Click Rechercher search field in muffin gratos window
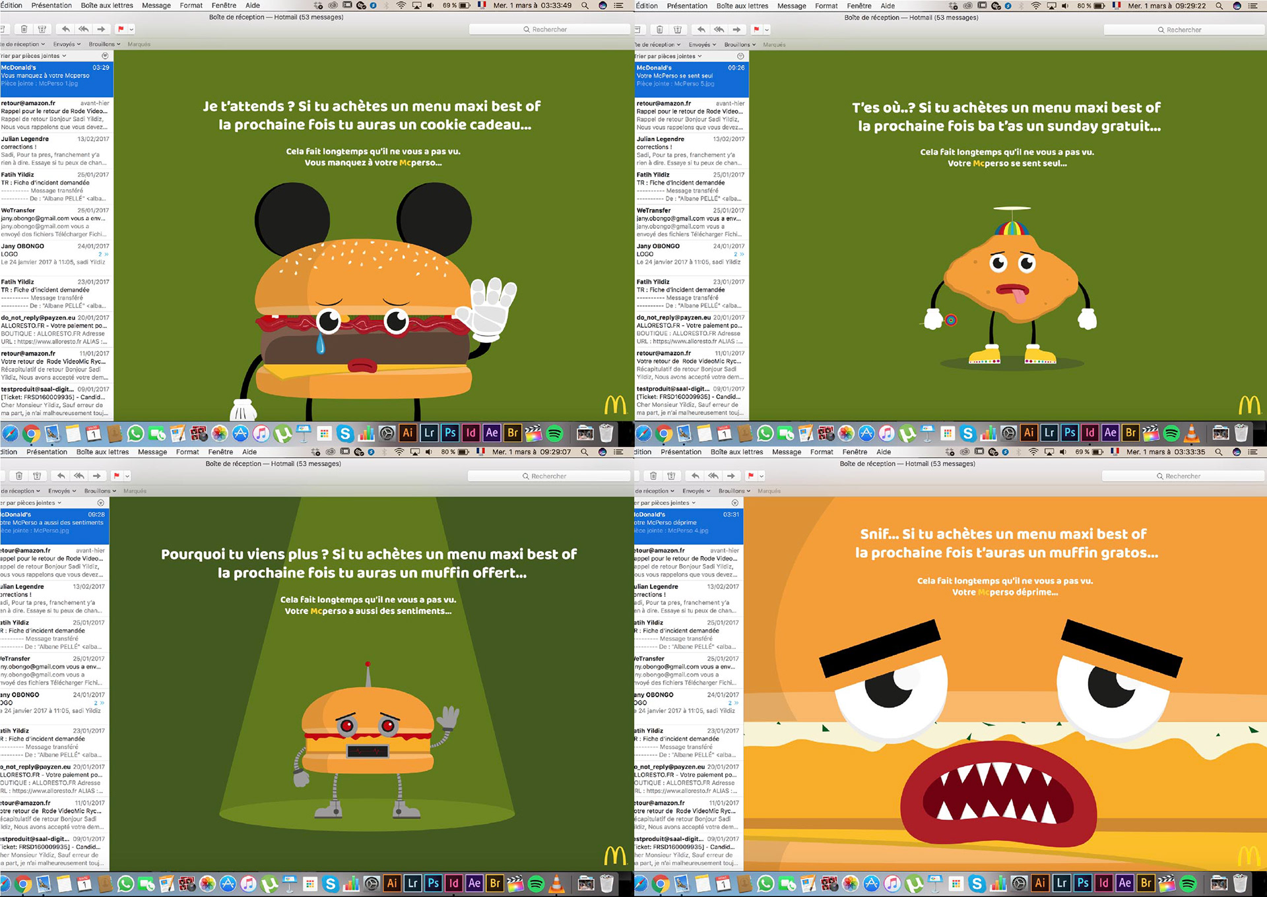Image resolution: width=1267 pixels, height=897 pixels. 1183,476
